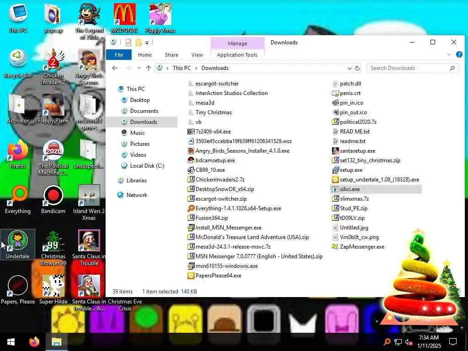Launch Everything search desktop shortcut
Image resolution: width=468 pixels, height=351 pixels.
point(18,199)
